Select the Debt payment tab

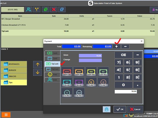[x=52, y=80]
